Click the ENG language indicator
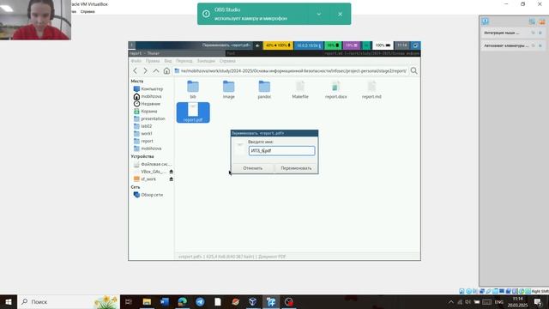549x309 pixels. pos(499,301)
